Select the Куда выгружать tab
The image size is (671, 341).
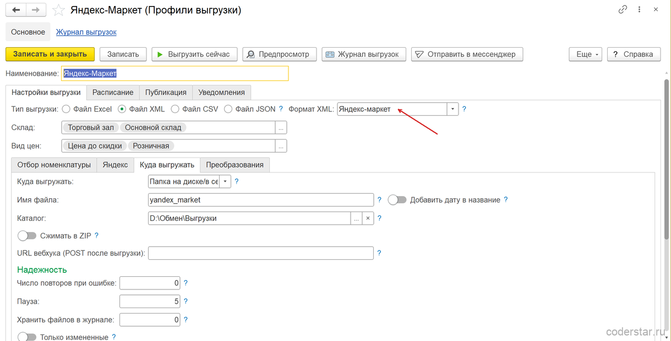167,165
